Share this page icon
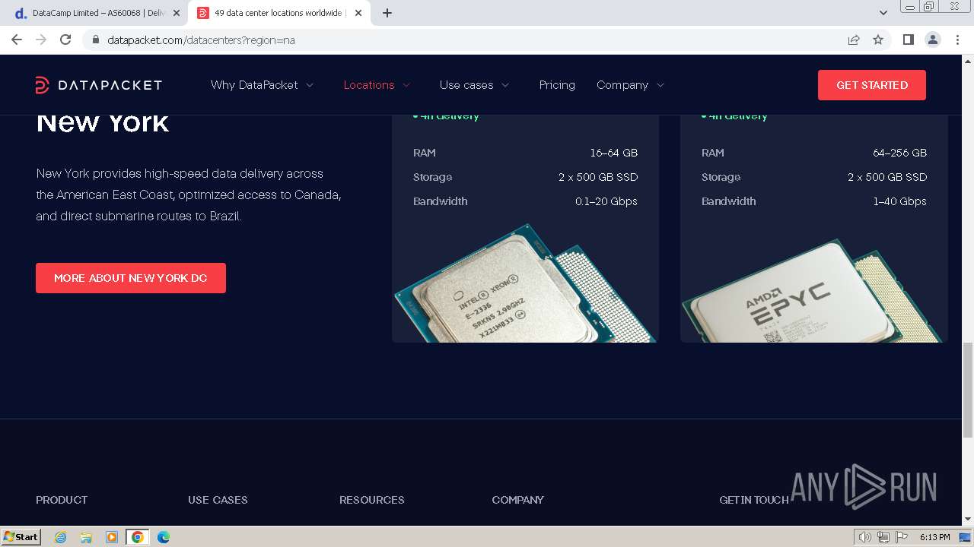The image size is (974, 547). [x=854, y=40]
